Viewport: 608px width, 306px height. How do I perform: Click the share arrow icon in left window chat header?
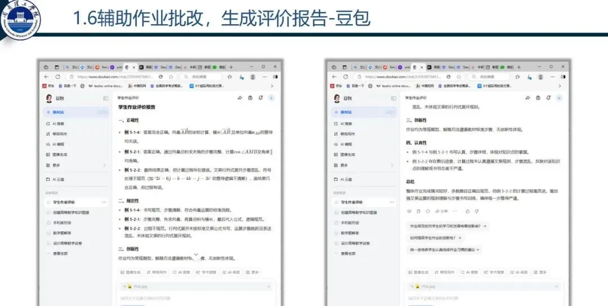tap(240, 98)
